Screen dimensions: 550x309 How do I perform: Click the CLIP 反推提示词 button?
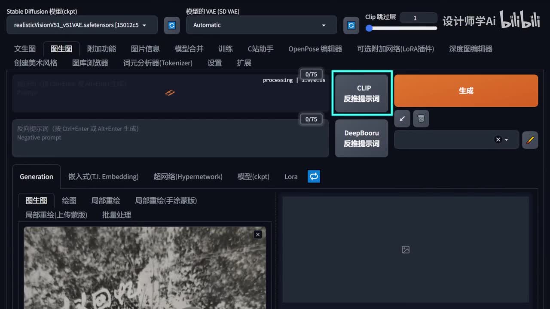362,93
